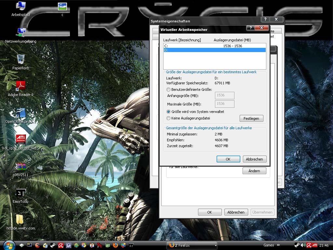
Task: Open the Windows Start orb
Action: click(9, 245)
